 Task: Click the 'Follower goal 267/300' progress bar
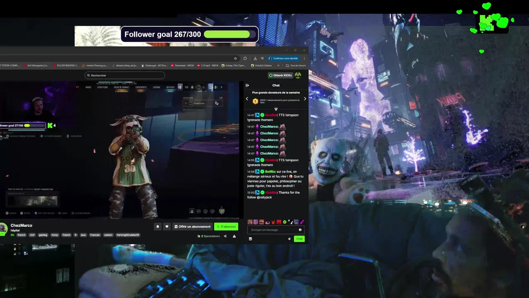point(190,34)
